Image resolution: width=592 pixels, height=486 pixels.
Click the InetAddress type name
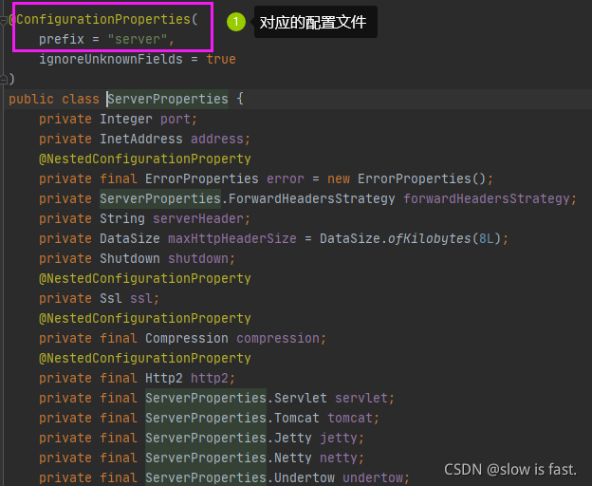pyautogui.click(x=141, y=139)
